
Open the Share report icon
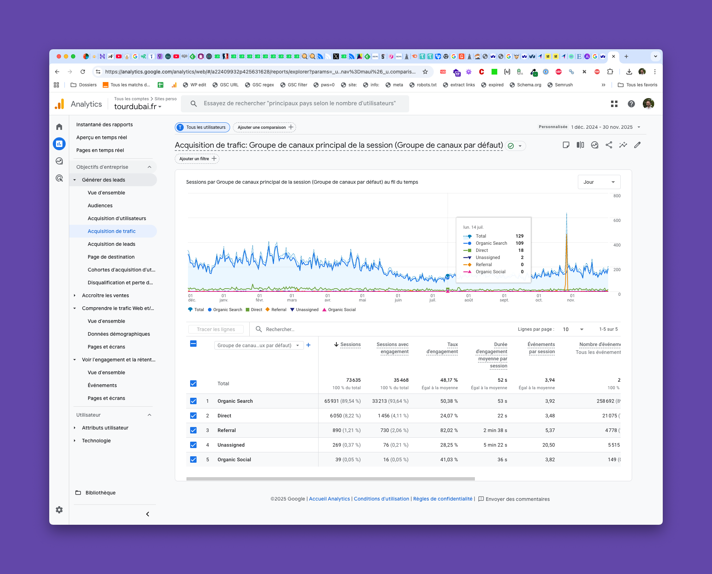[x=609, y=145]
